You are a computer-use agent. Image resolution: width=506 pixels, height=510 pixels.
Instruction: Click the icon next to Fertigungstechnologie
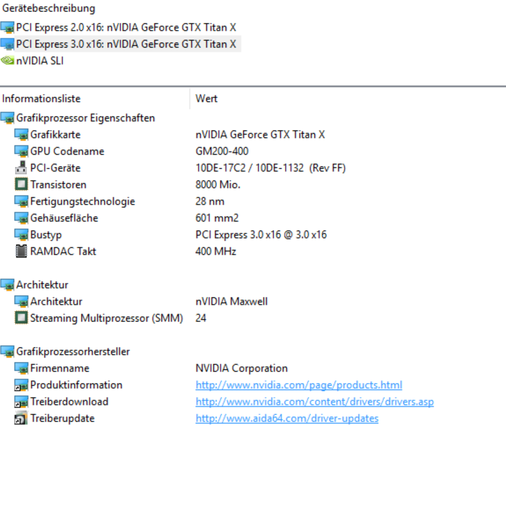[22, 201]
